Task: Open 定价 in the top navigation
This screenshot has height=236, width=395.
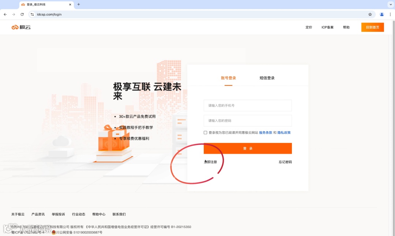Action: point(309,27)
